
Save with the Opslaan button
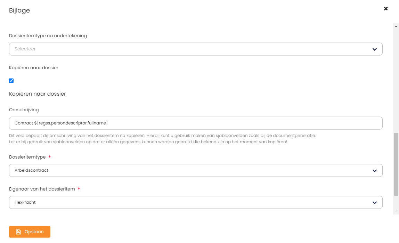tap(30, 232)
